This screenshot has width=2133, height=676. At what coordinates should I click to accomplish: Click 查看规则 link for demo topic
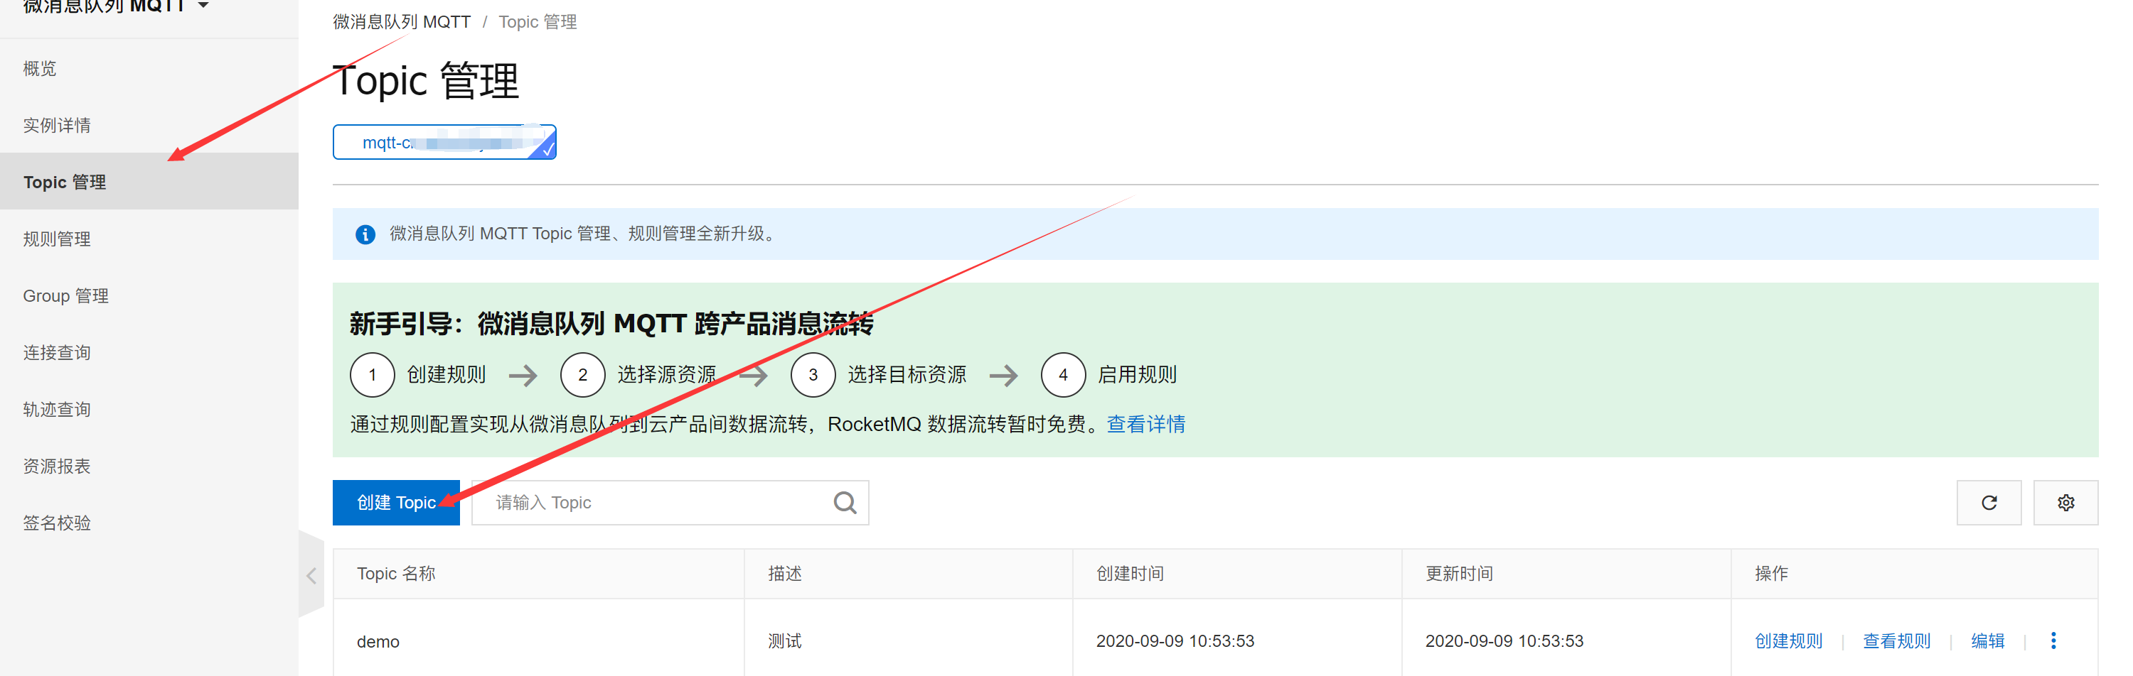coord(1896,640)
